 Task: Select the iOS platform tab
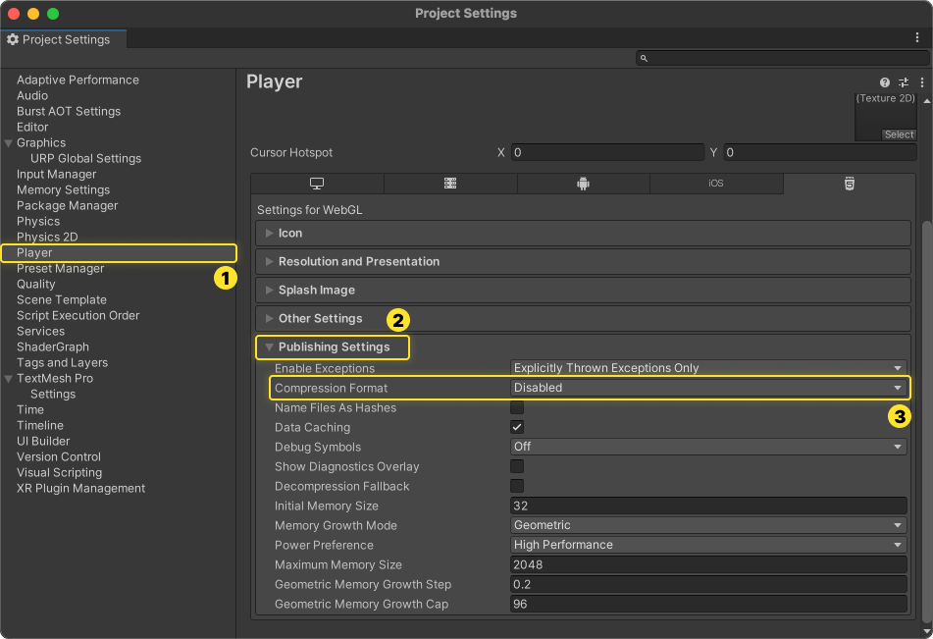[716, 184]
